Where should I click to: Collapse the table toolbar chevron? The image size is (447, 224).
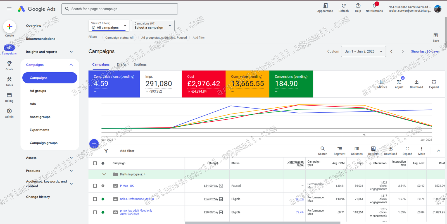pyautogui.click(x=439, y=151)
